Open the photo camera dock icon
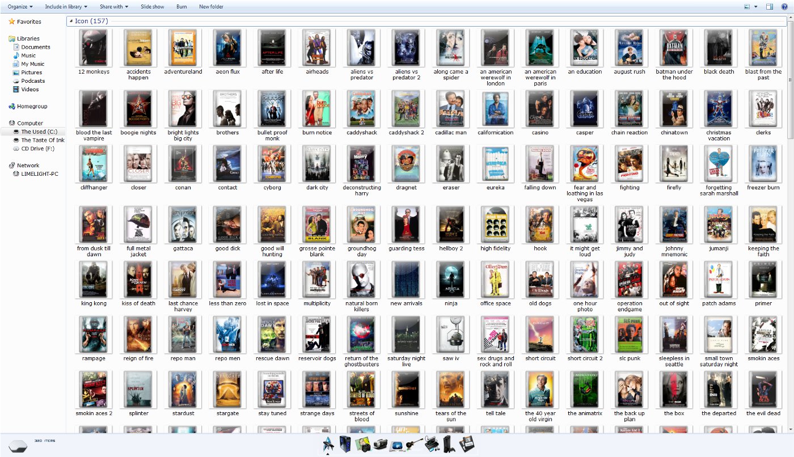The height and width of the screenshot is (457, 794). tap(362, 445)
